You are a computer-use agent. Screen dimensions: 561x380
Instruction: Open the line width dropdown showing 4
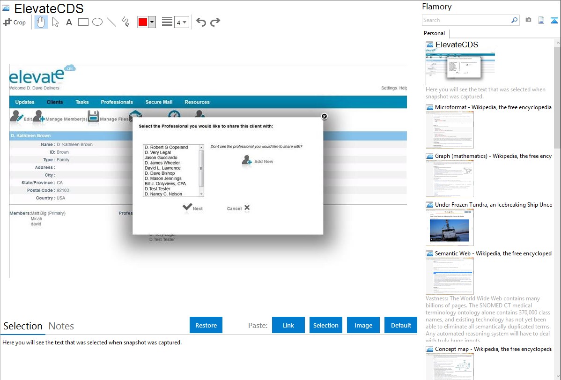[x=181, y=22]
